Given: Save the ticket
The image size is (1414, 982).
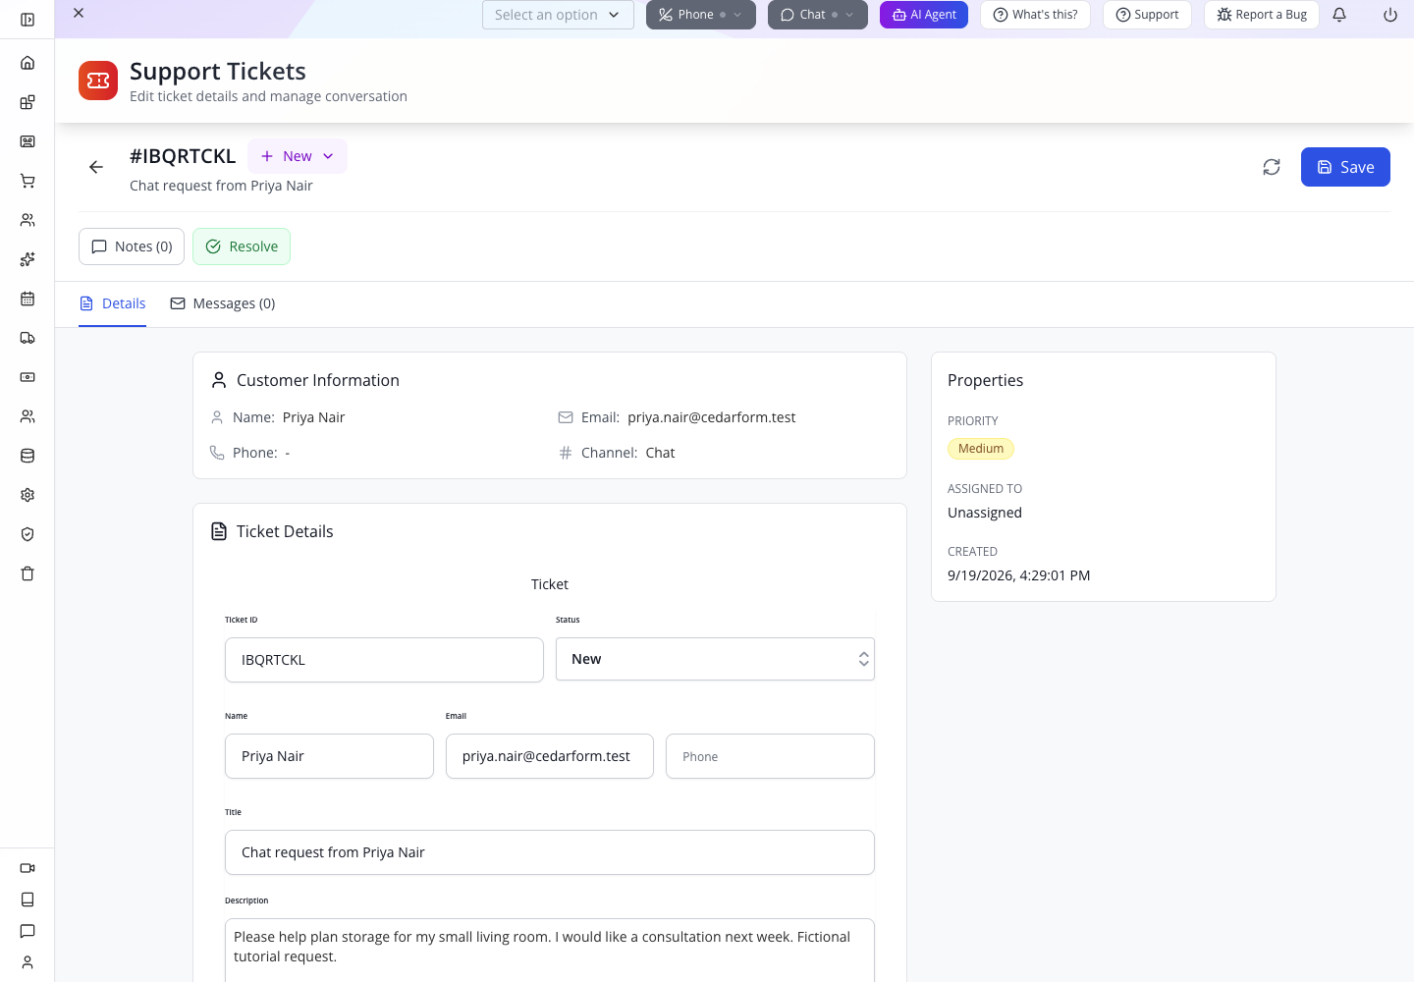Looking at the screenshot, I should coord(1345,167).
